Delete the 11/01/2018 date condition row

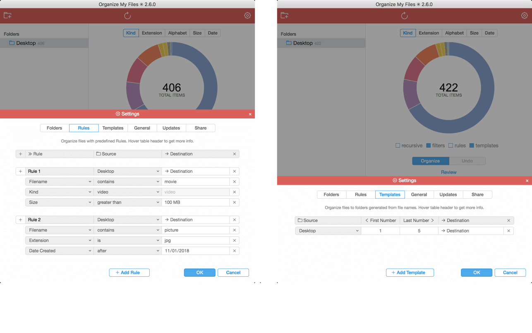tap(234, 251)
